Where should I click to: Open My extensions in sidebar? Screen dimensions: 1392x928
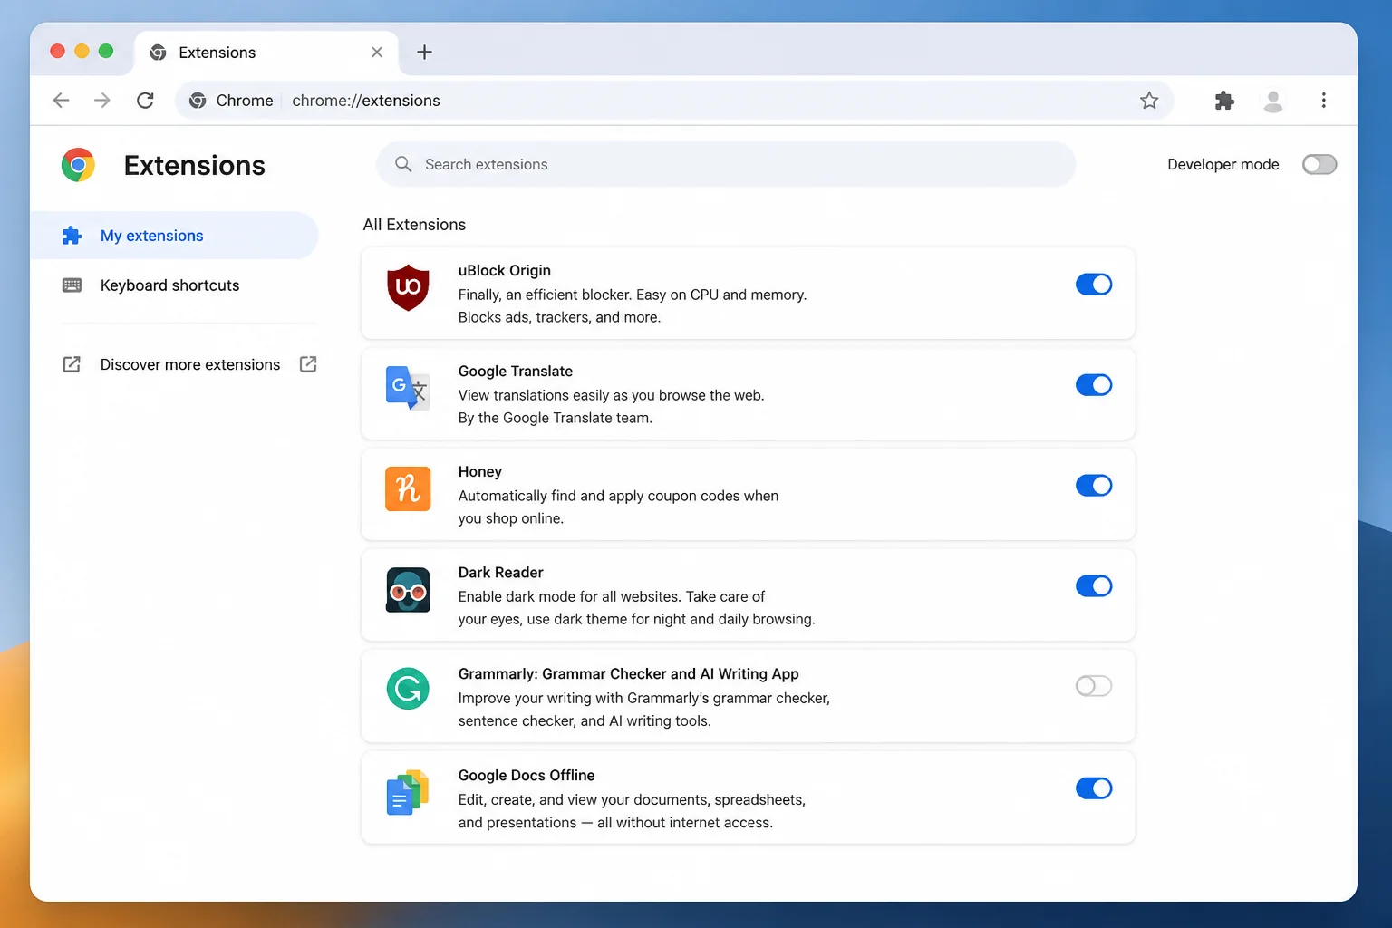174,236
